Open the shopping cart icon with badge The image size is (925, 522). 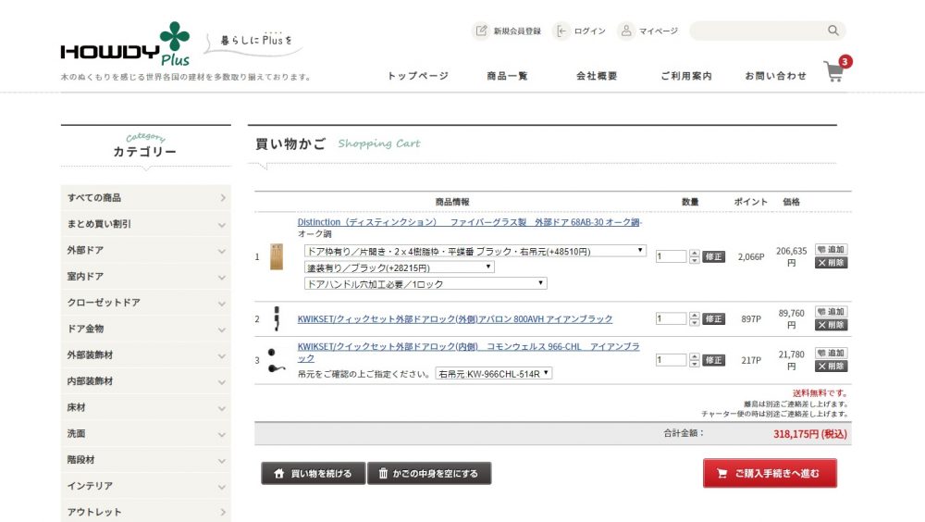point(837,69)
